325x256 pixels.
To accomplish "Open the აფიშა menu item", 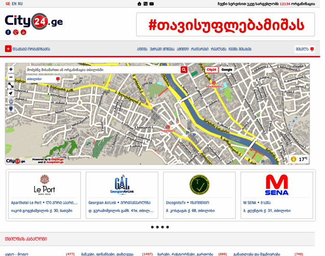I will [142, 49].
